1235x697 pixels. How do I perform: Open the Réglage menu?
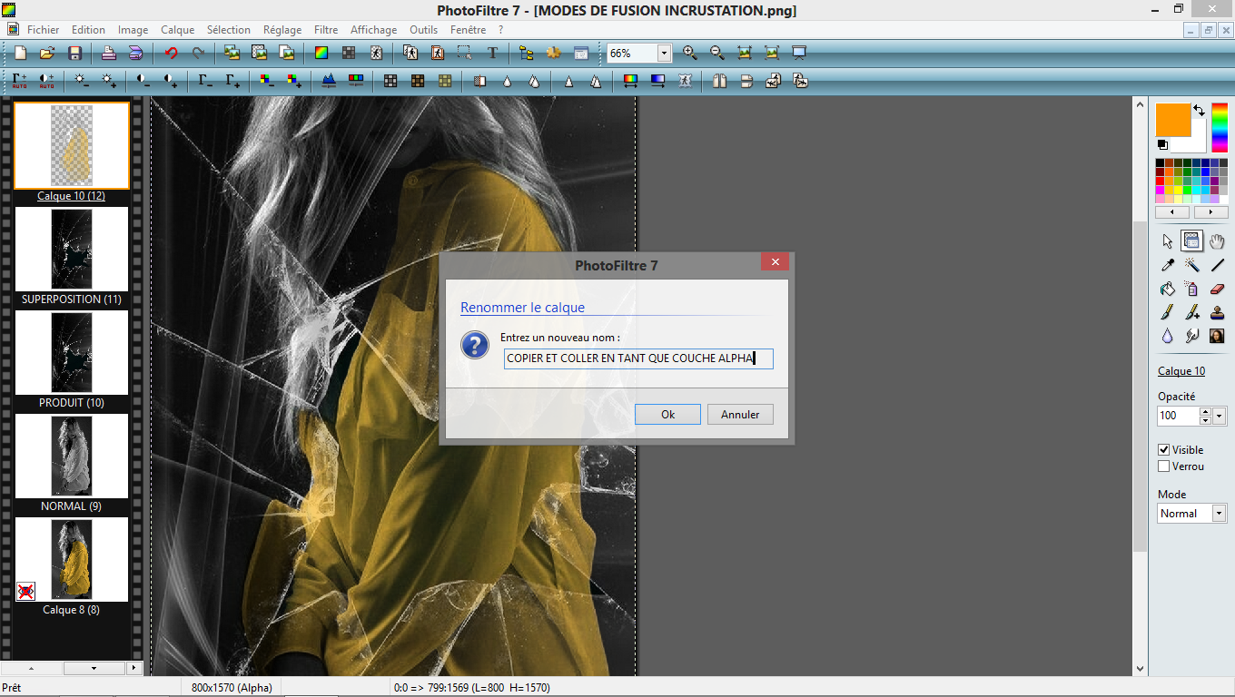tap(282, 30)
